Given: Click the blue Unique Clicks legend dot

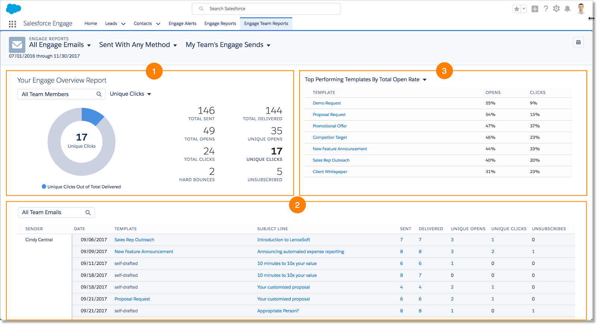Looking at the screenshot, I should pos(44,186).
